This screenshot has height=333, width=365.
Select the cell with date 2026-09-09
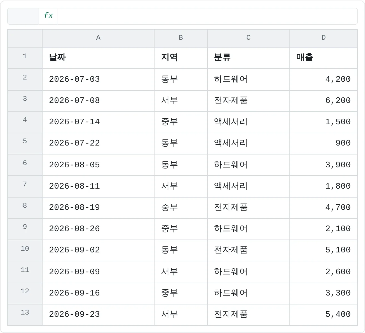pyautogui.click(x=98, y=272)
